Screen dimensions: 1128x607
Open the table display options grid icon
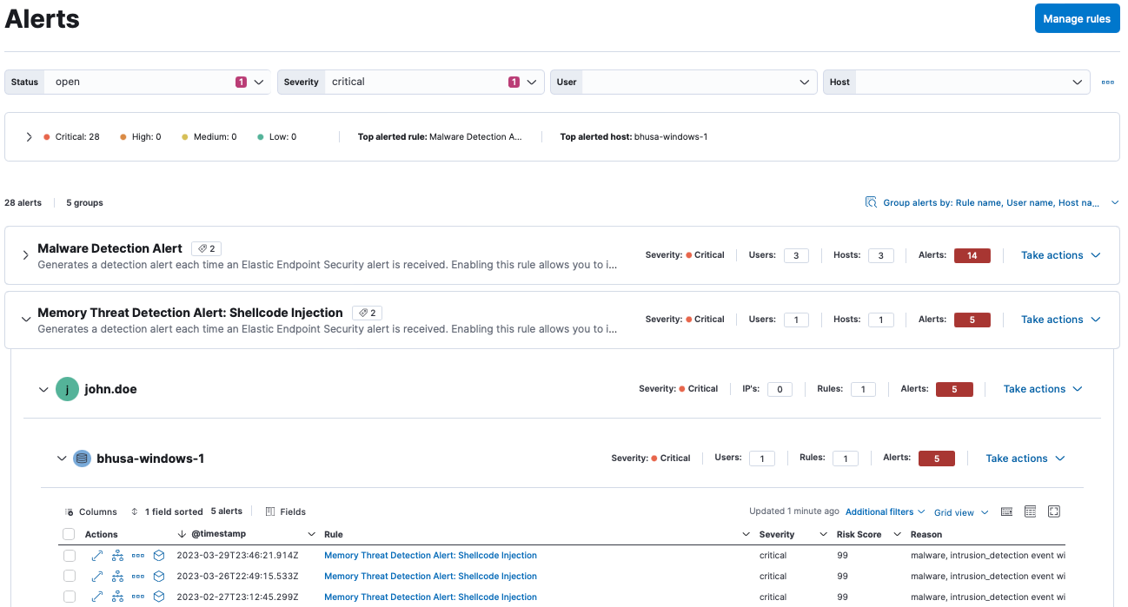pyautogui.click(x=1030, y=511)
